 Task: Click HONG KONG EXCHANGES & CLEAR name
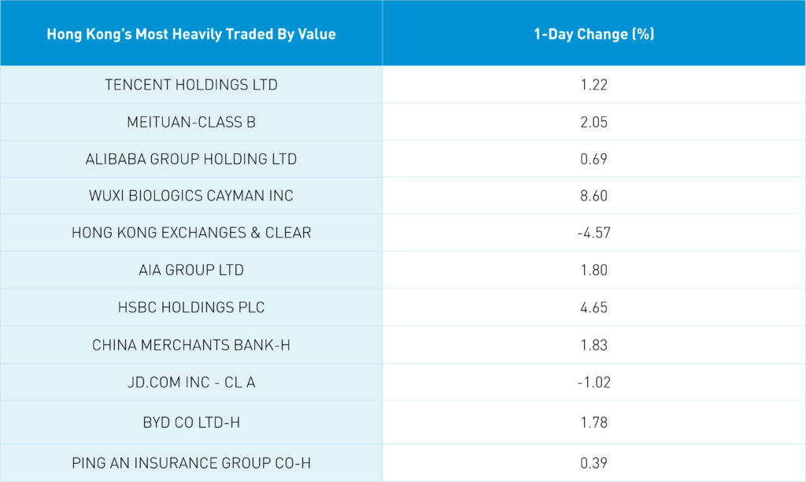pos(191,233)
